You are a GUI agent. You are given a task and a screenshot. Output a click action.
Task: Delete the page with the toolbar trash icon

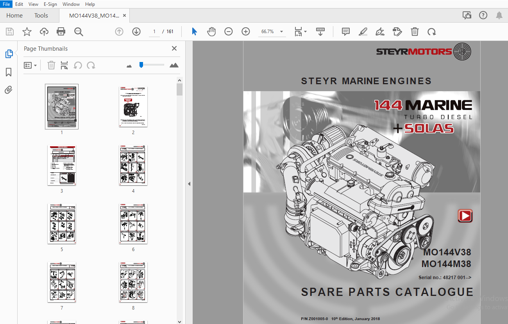[x=415, y=32]
